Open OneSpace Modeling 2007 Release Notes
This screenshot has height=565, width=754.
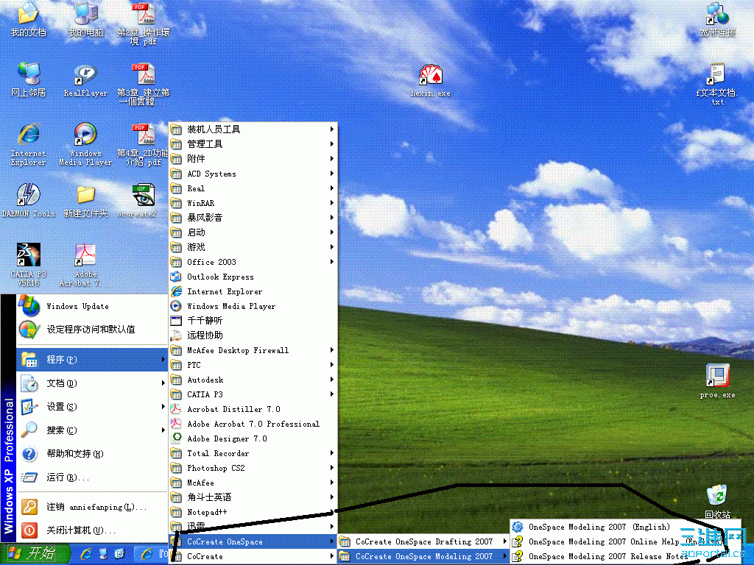click(x=626, y=556)
